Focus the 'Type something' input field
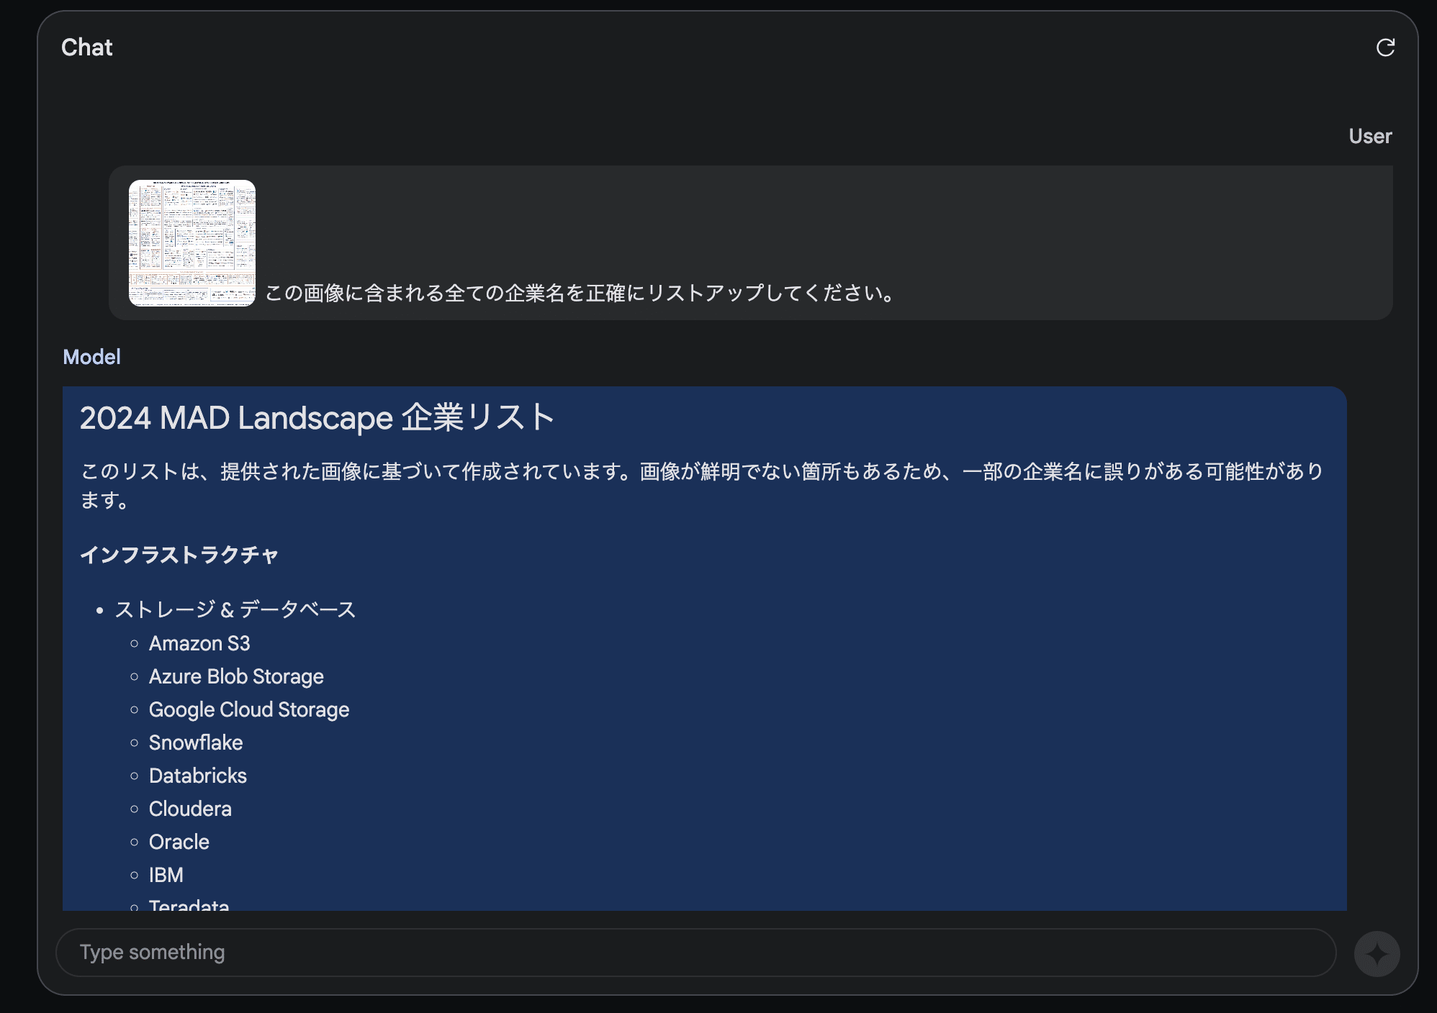The width and height of the screenshot is (1437, 1013). tap(695, 952)
